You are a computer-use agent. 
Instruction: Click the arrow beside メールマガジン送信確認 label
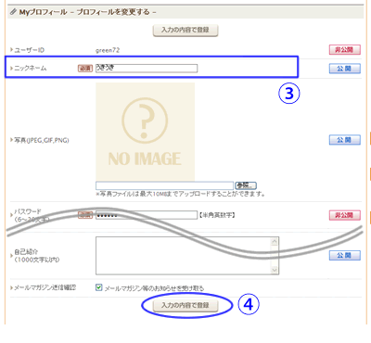point(11,287)
